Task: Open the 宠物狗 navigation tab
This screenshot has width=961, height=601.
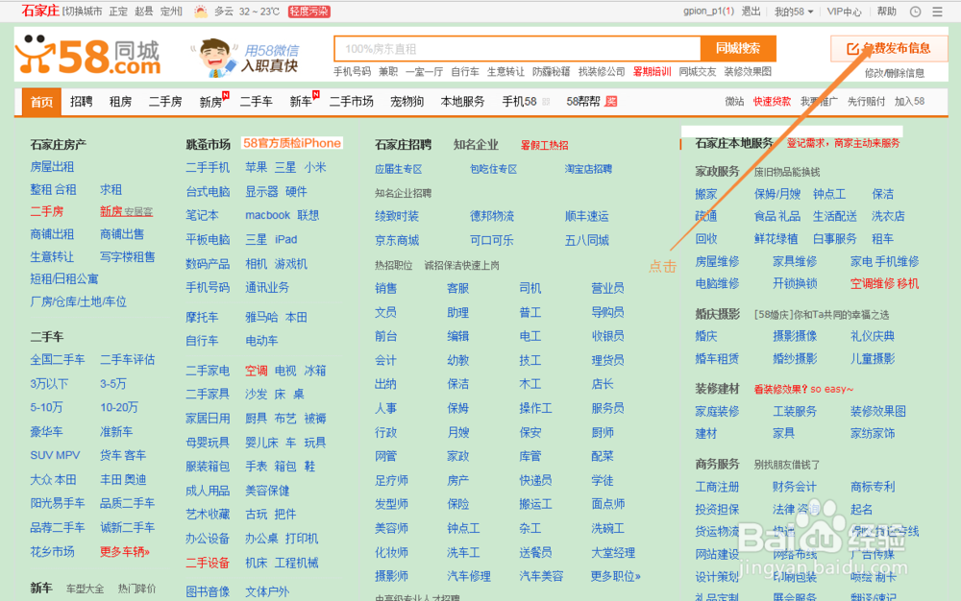Action: coord(407,102)
